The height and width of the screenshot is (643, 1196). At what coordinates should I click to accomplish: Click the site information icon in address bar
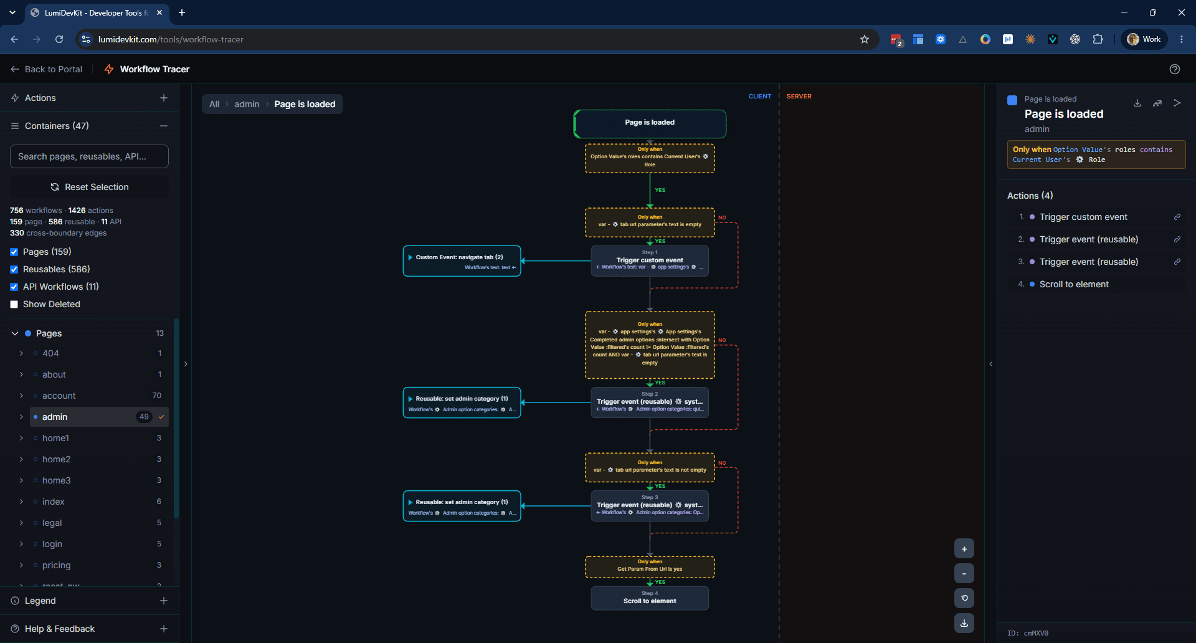pos(86,39)
